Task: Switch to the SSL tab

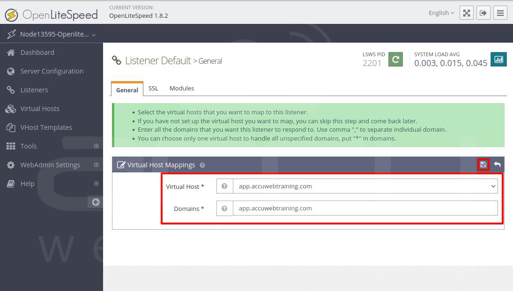Action: 153,89
